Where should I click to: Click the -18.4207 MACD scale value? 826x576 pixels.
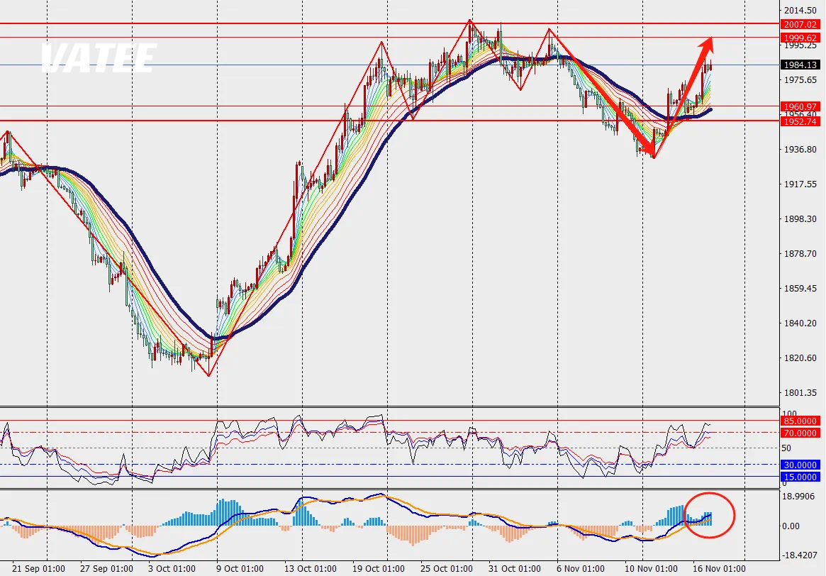point(798,555)
